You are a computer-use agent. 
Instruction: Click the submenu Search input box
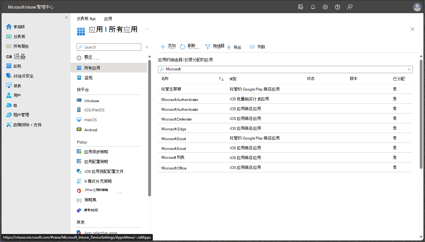[109, 47]
